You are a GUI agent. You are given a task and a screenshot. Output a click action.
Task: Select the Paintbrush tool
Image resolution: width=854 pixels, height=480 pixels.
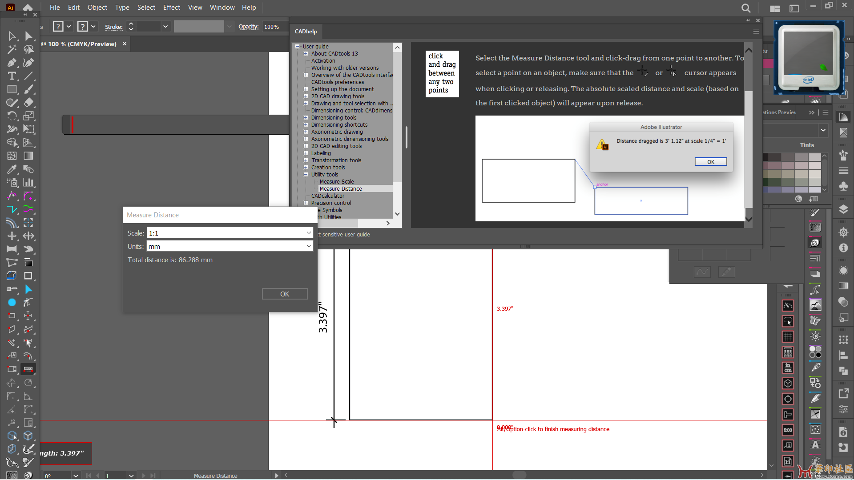(28, 89)
